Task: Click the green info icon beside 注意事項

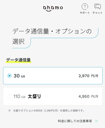Action: pos(96,121)
